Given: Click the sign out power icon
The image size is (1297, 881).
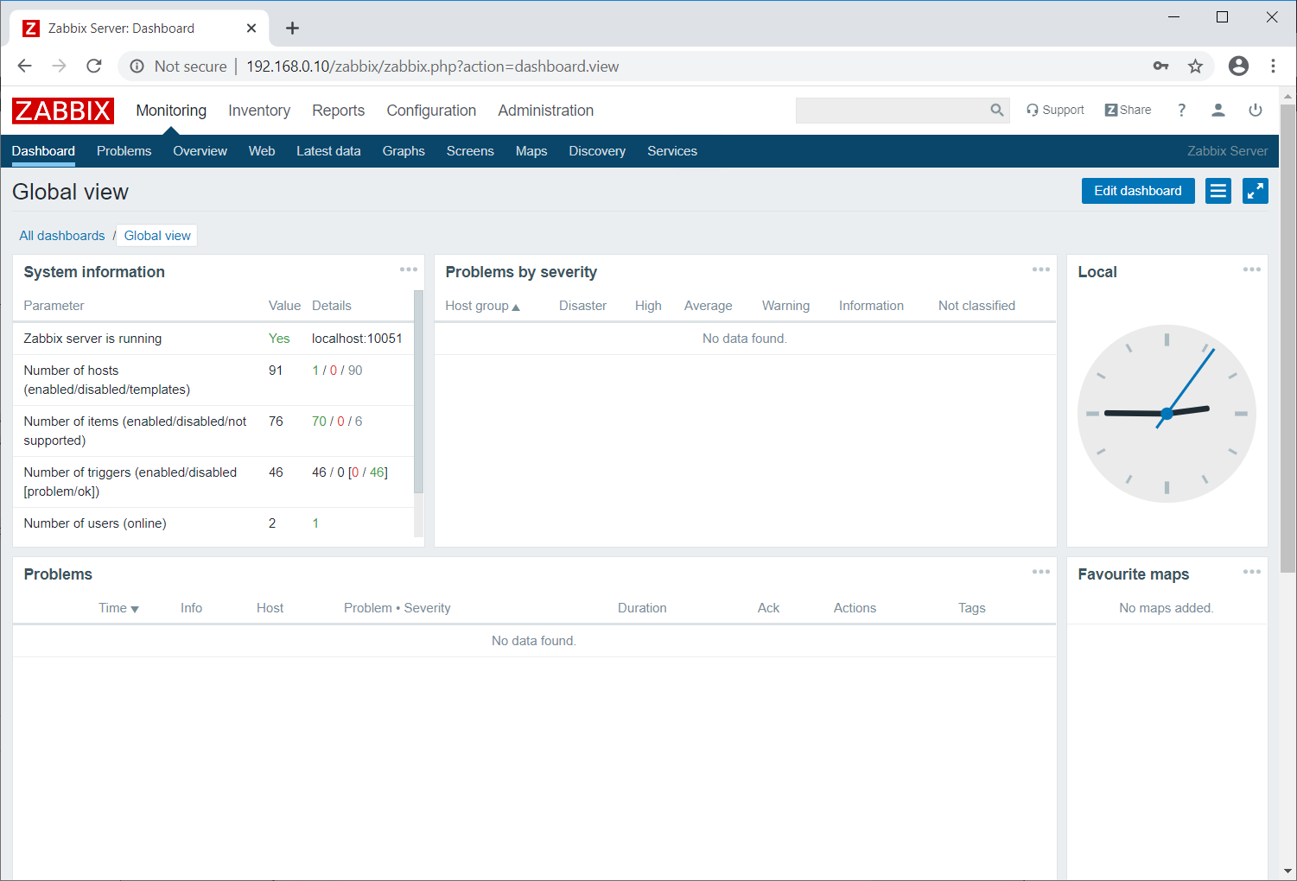Looking at the screenshot, I should (x=1256, y=110).
